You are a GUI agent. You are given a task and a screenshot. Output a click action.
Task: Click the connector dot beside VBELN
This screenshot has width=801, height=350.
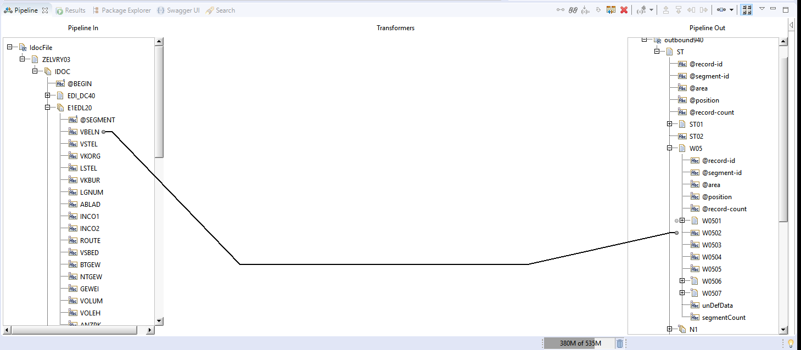click(x=103, y=132)
